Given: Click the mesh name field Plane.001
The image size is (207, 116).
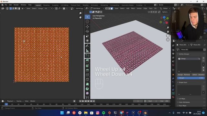Looking at the screenshot, I should 192,50.
